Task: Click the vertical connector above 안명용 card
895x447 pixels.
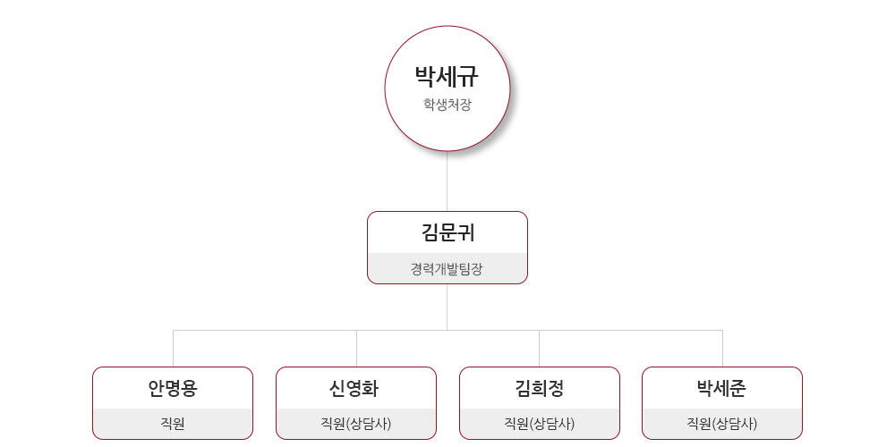Action: (x=173, y=349)
